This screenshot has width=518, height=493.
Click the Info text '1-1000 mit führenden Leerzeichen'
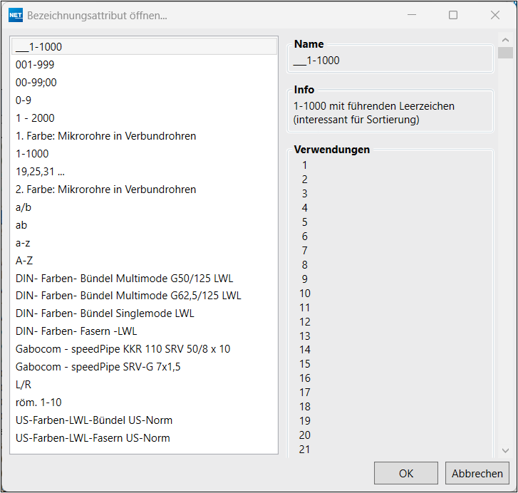(374, 106)
